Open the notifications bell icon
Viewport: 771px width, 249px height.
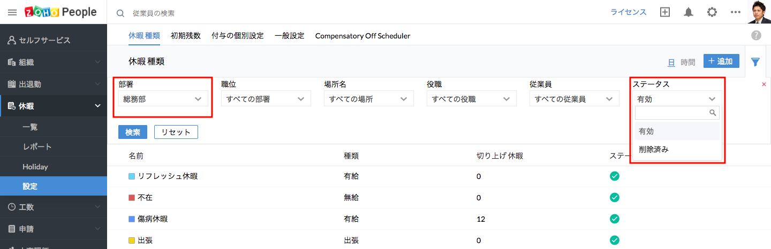[x=689, y=12]
